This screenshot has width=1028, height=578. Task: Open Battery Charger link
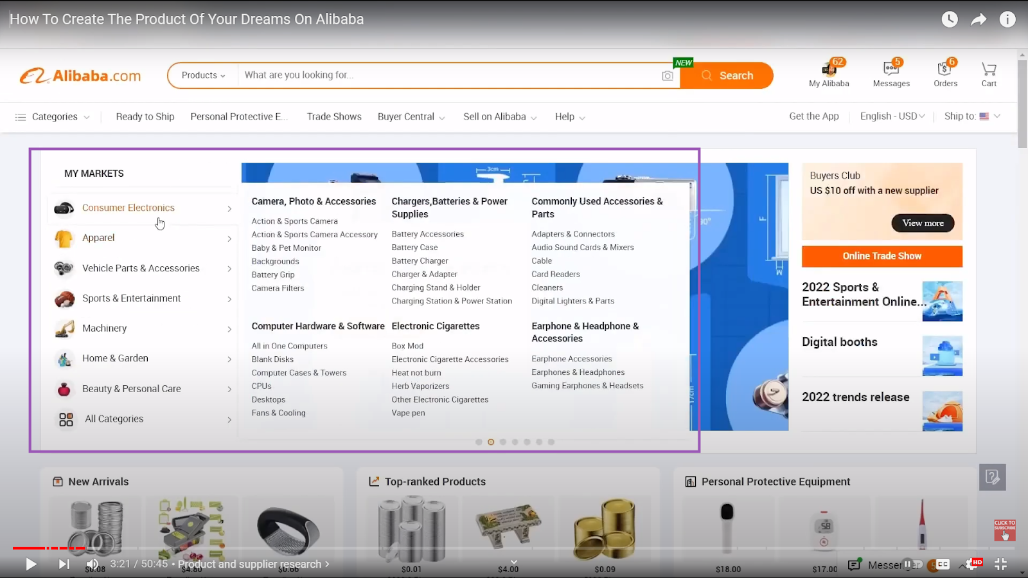[420, 261]
